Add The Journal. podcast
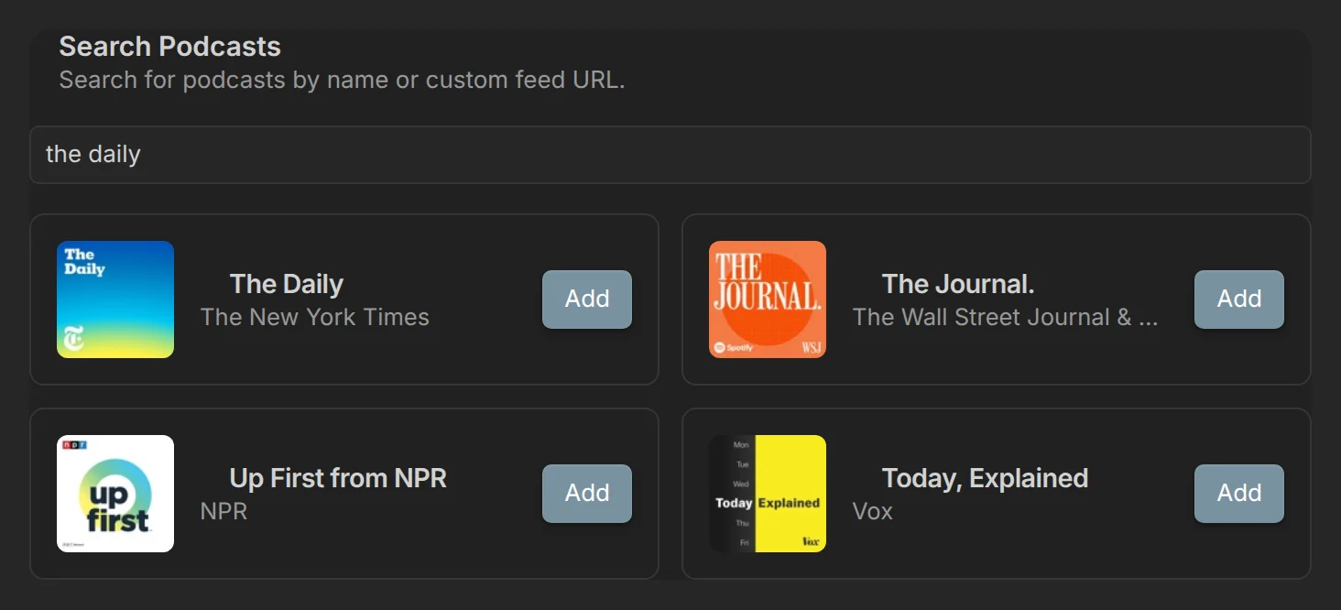Image resolution: width=1341 pixels, height=610 pixels. (1239, 300)
